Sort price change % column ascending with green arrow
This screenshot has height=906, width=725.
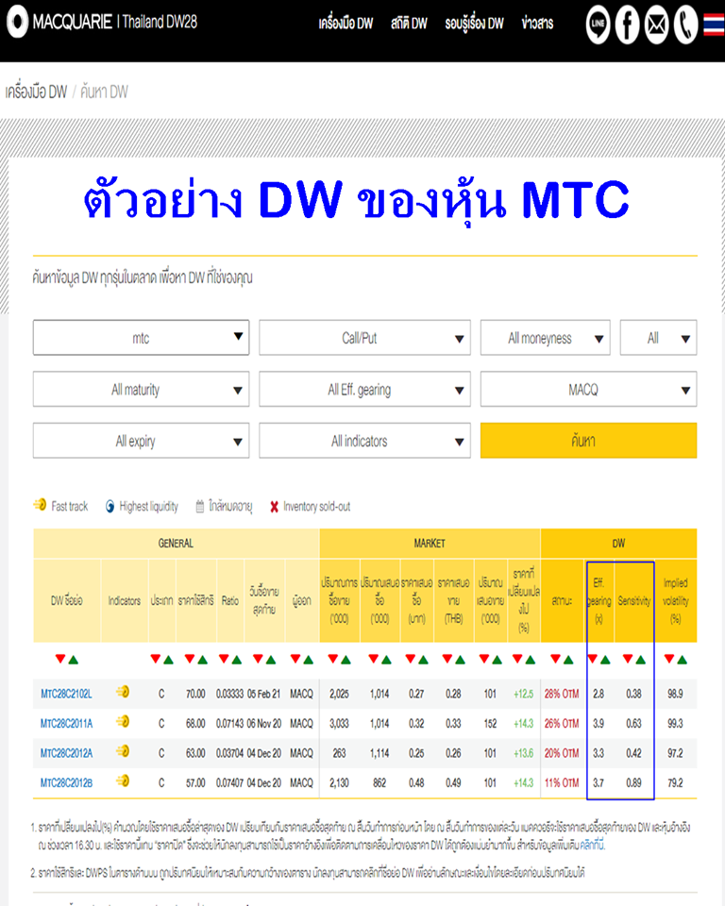coord(531,660)
